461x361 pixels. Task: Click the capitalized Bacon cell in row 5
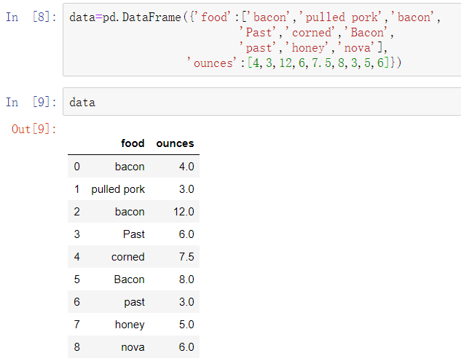(129, 279)
